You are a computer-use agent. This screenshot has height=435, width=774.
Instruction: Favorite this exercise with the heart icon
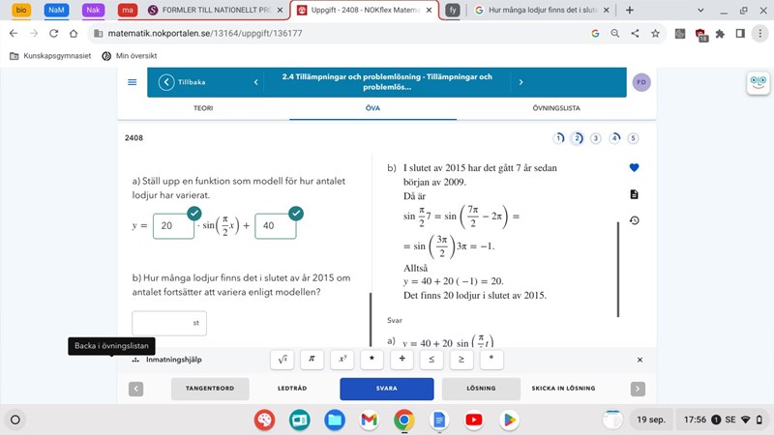634,168
